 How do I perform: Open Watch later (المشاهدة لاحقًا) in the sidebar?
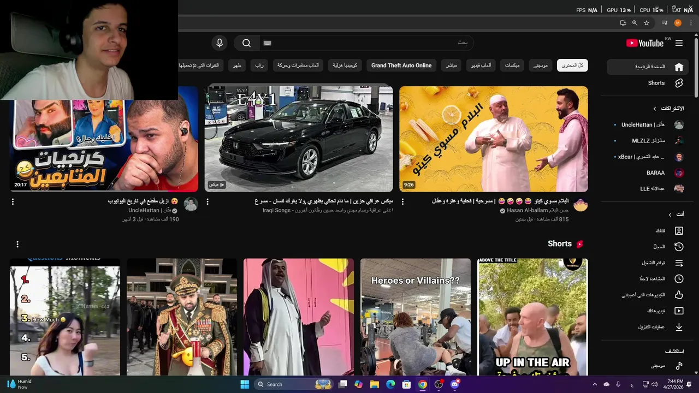[x=648, y=279]
